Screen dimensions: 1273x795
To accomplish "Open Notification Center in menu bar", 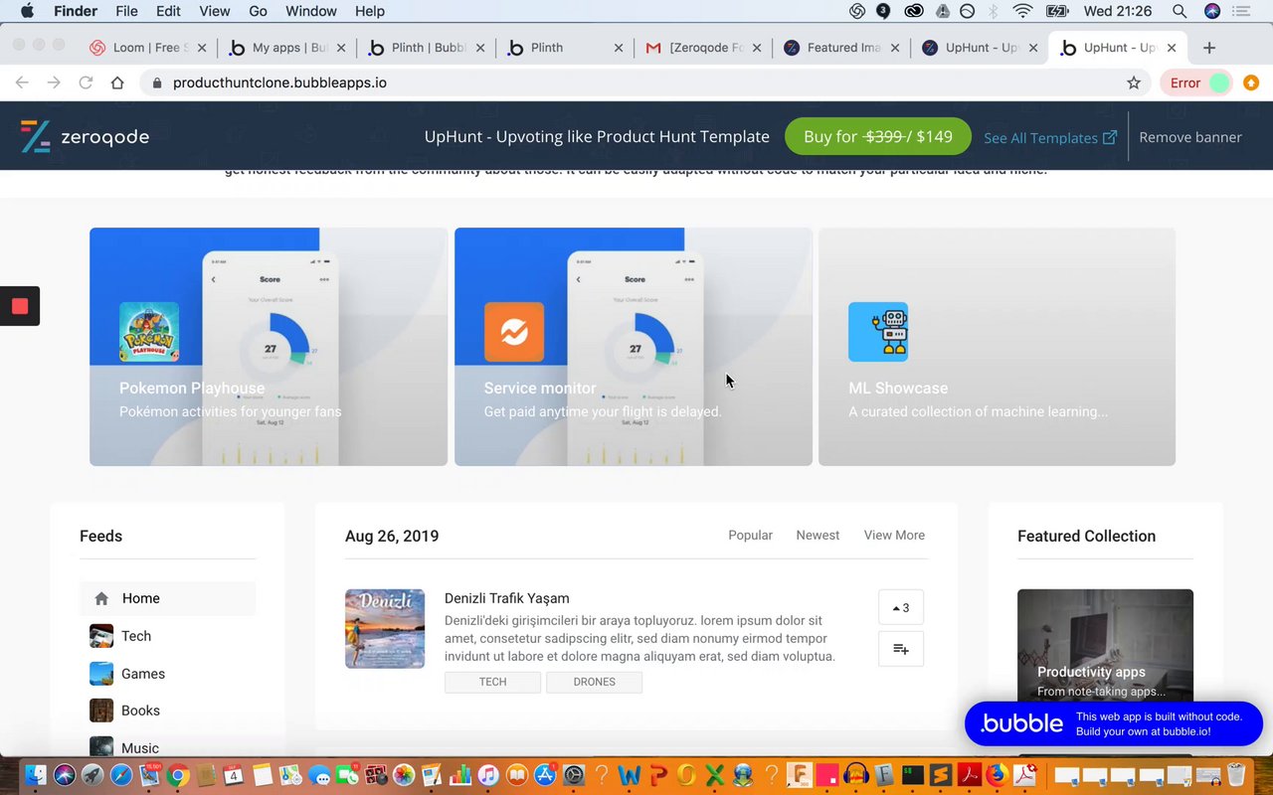I will (1241, 11).
